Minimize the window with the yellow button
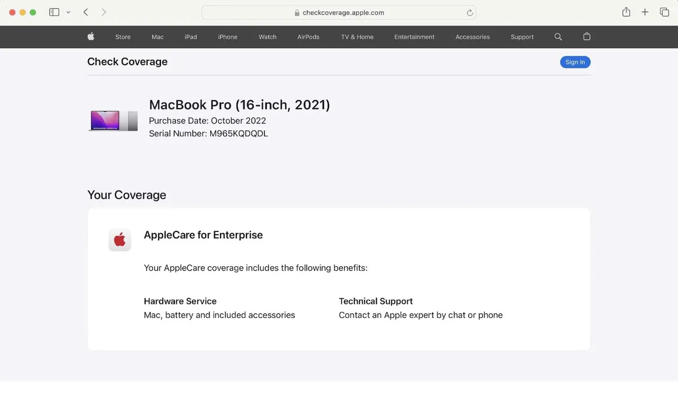This screenshot has height=395, width=678. (23, 12)
